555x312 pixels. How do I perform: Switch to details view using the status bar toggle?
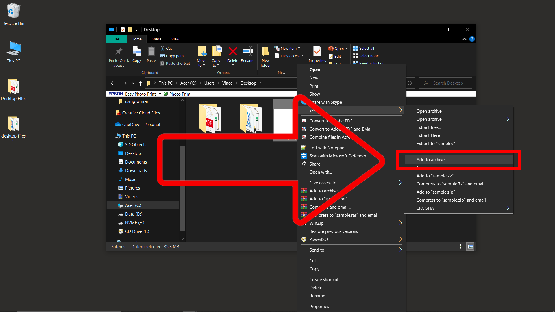point(462,246)
